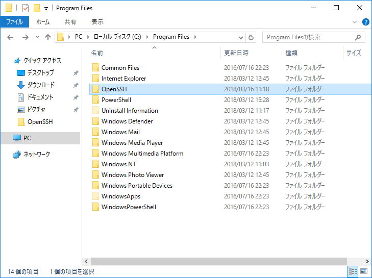Select the WindowsPowerShell folder name
Viewport: 372px width, 278px height.
point(129,207)
